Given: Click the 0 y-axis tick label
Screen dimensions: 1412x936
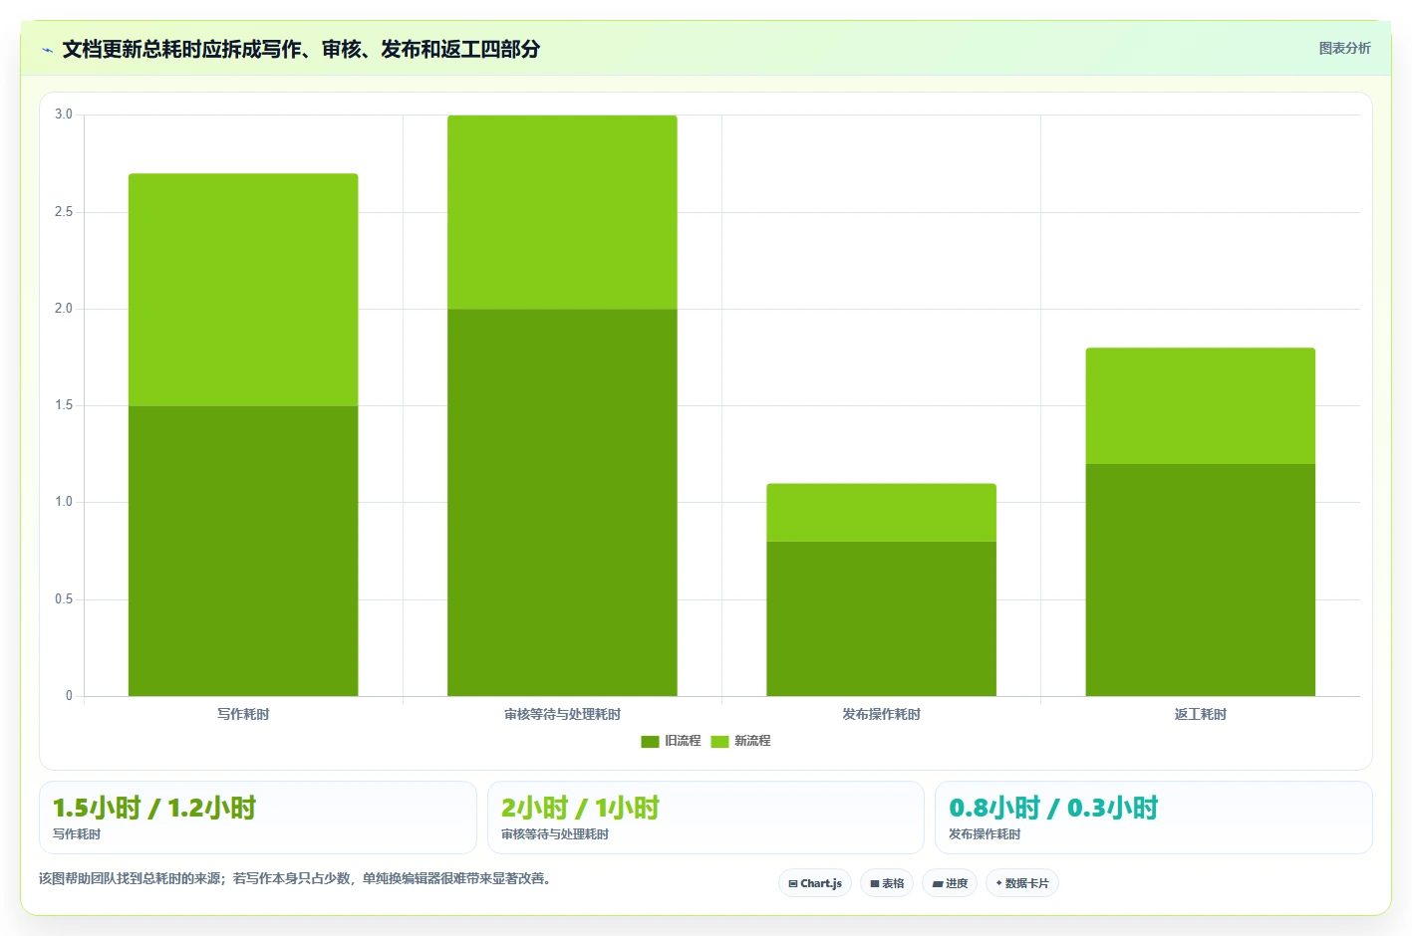Looking at the screenshot, I should click(69, 696).
